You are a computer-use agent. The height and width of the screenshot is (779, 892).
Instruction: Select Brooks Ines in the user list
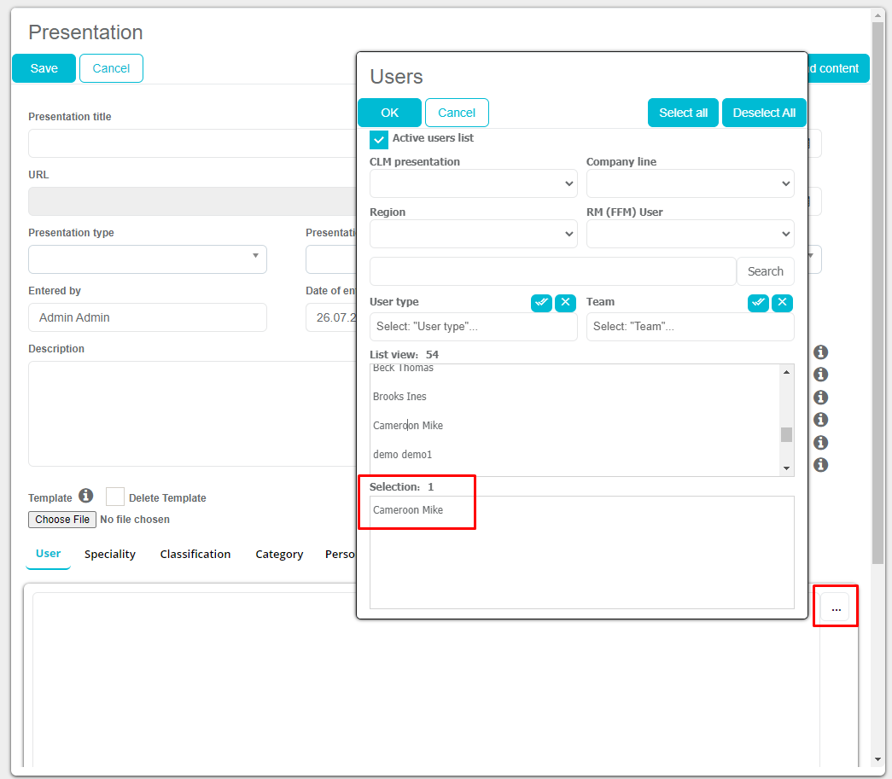click(399, 397)
